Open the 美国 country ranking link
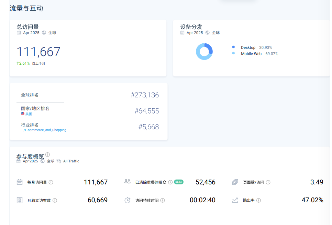 click(29, 114)
